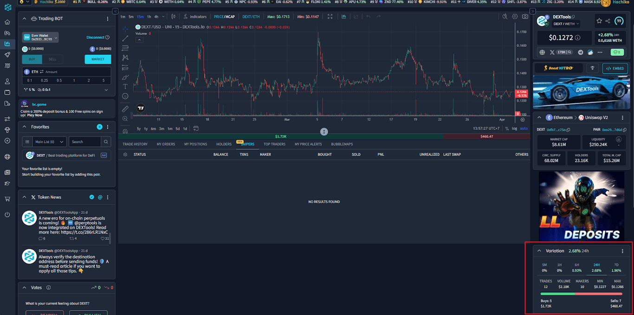Collapse the Variation panel
This screenshot has height=315, width=634.
tap(539, 251)
